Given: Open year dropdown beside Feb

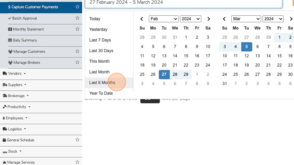Looking at the screenshot, I should 190,19.
